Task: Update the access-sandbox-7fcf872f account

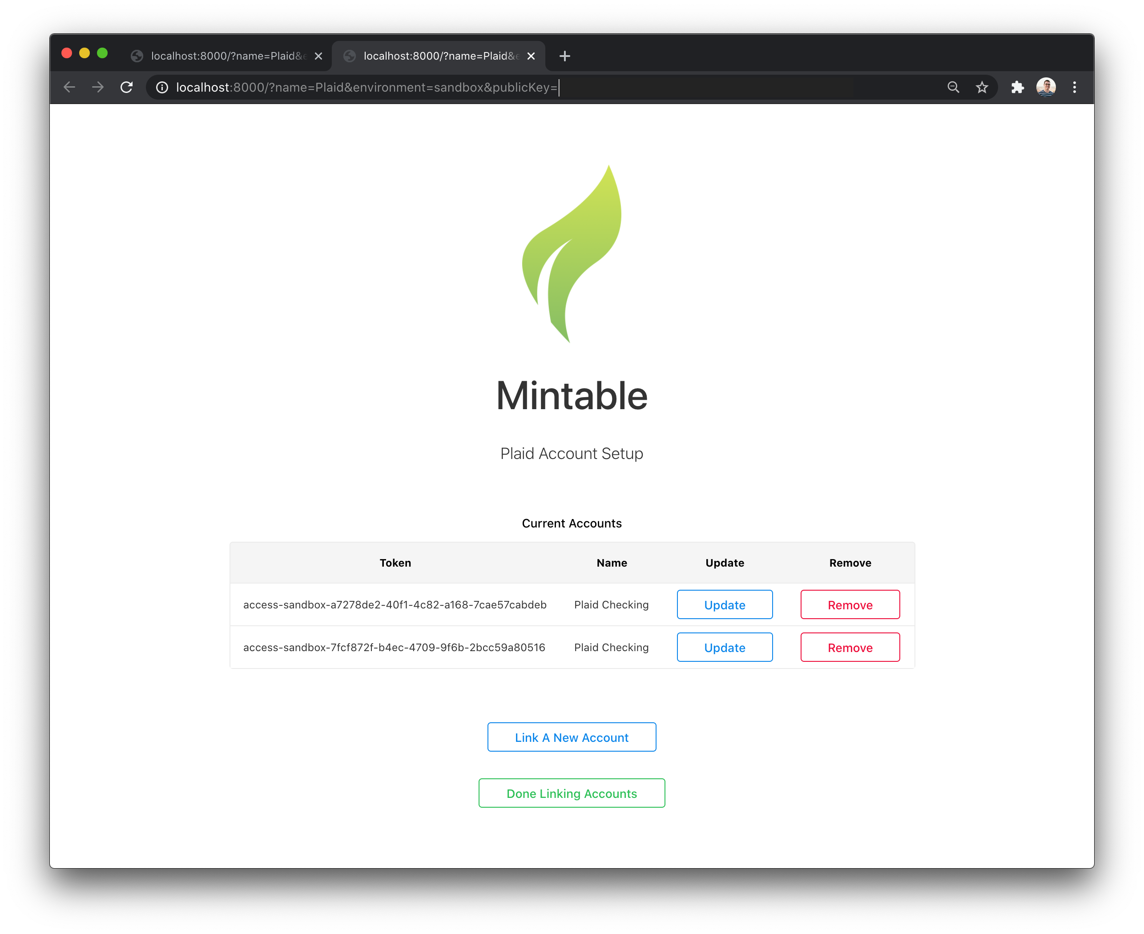Action: 725,647
